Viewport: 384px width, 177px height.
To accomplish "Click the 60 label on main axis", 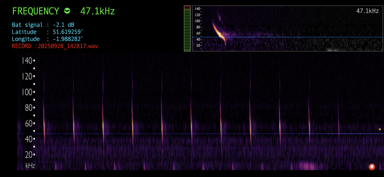I will 29,124.
